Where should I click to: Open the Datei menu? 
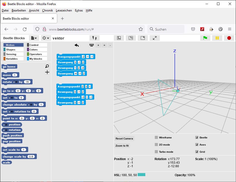(5, 10)
